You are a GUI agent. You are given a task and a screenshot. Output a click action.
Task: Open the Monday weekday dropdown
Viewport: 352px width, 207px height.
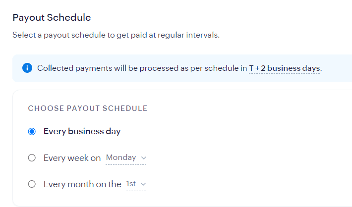coord(126,158)
